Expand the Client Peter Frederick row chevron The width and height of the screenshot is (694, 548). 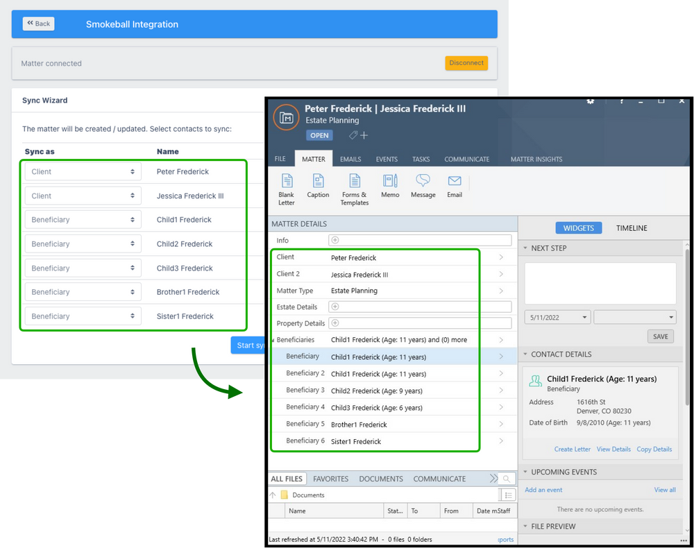[x=501, y=257]
